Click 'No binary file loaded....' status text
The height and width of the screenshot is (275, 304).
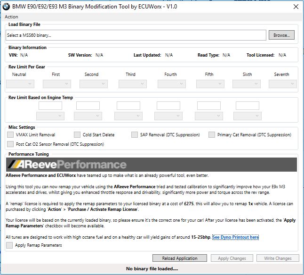[152, 268]
